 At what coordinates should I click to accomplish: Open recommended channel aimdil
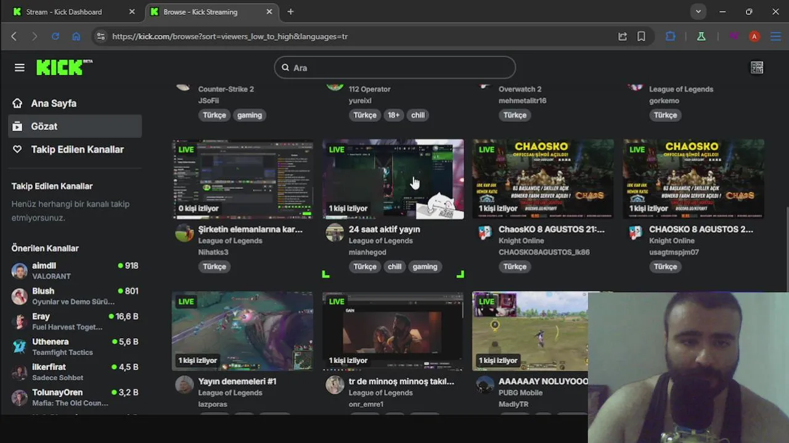pyautogui.click(x=75, y=271)
